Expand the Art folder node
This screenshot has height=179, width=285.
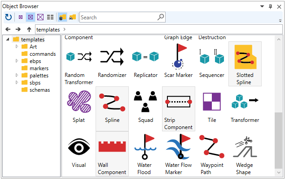[x=17, y=46]
